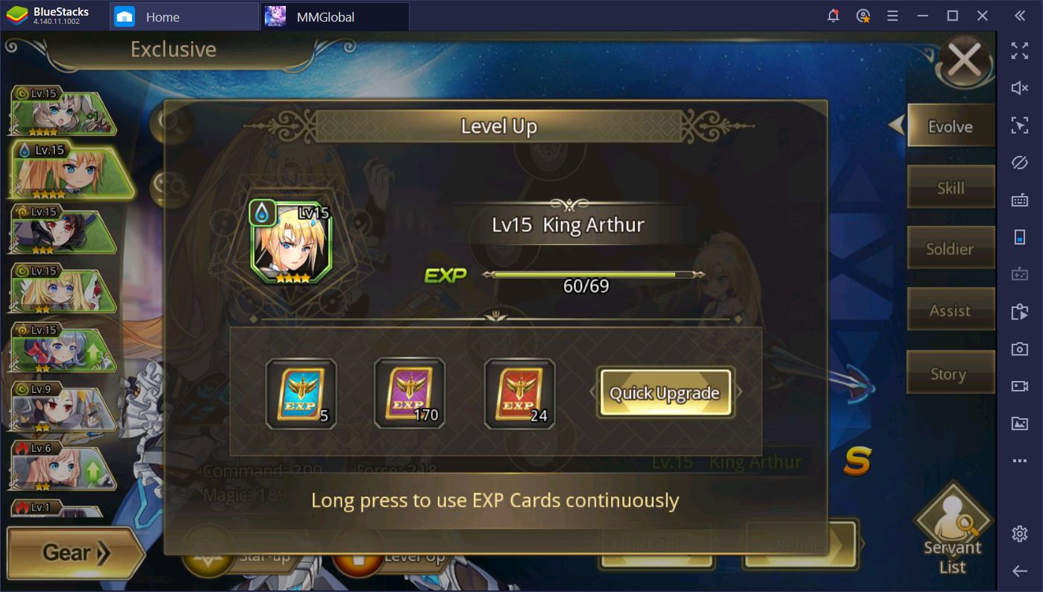
Task: Open the BlueStacks hamburger menu
Action: click(892, 16)
